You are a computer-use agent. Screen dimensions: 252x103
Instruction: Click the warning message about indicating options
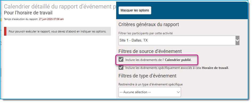point(57,31)
